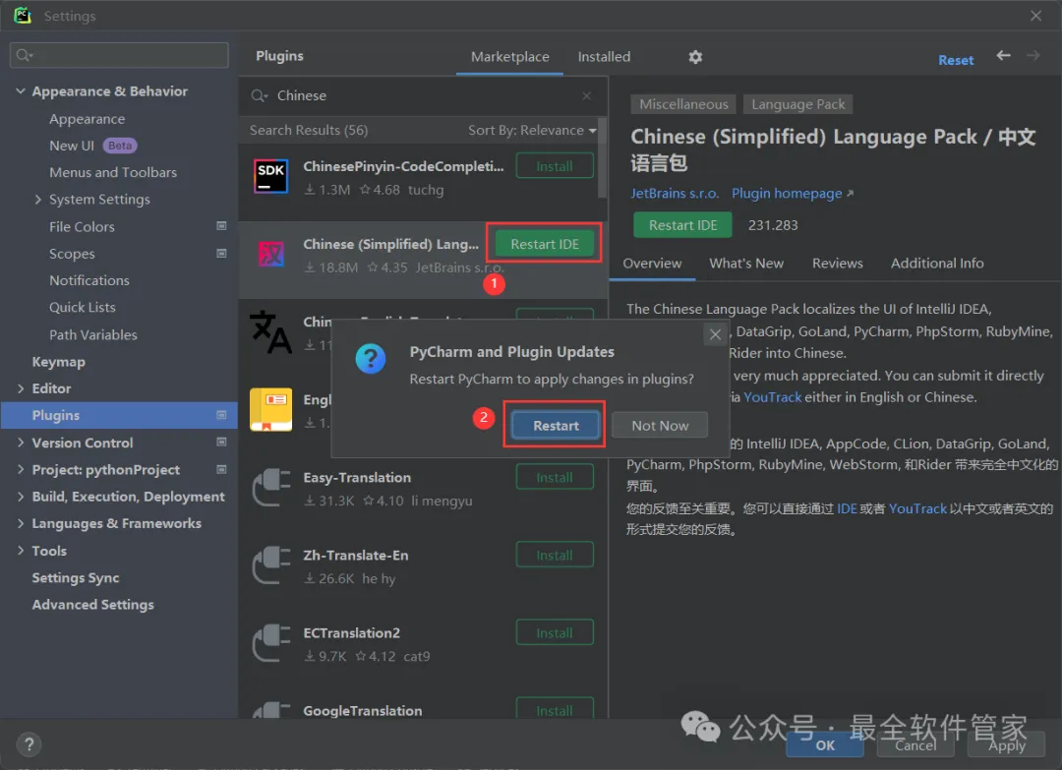Focus the settings search field
This screenshot has width=1062, height=770.
point(119,55)
